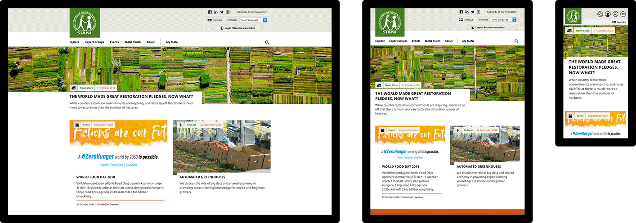The width and height of the screenshot is (636, 223).
Task: Click Login / Become a member in desktop view
Action: [x=237, y=28]
